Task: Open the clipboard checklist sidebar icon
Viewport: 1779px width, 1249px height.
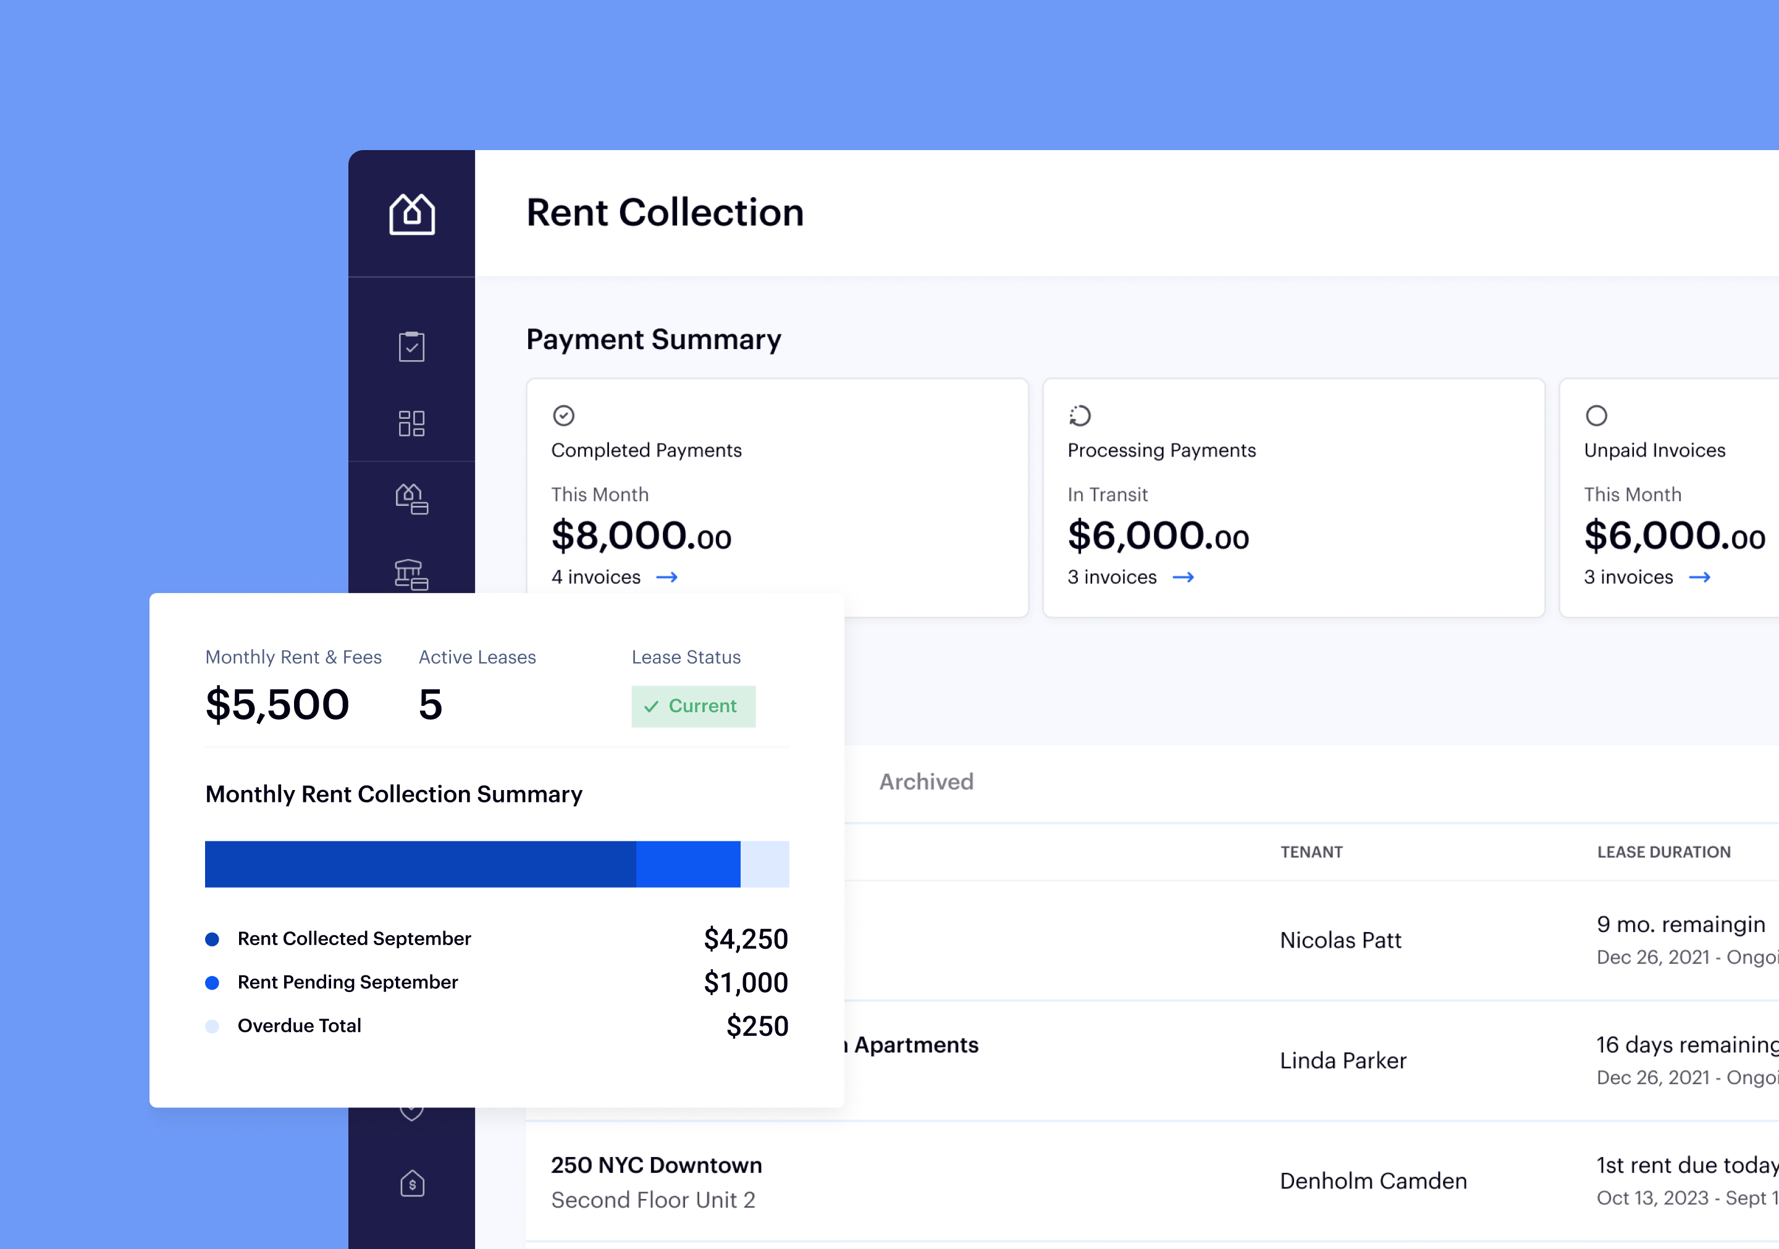Action: 411,347
